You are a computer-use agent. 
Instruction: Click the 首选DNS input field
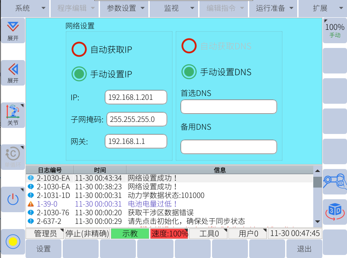coord(228,106)
